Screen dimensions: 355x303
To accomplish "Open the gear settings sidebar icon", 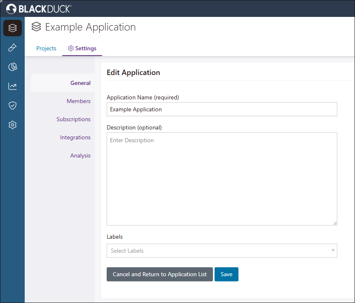I will point(12,125).
